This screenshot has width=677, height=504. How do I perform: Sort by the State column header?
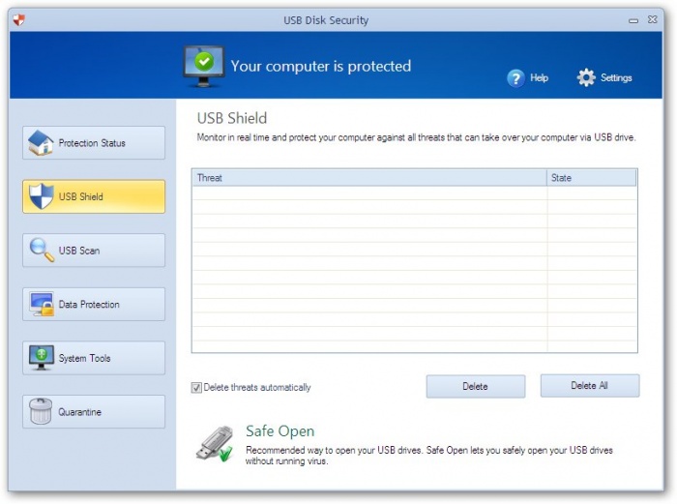pos(592,177)
